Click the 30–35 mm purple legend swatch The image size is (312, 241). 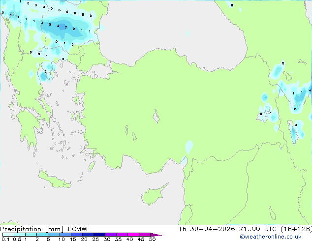pos(110,235)
